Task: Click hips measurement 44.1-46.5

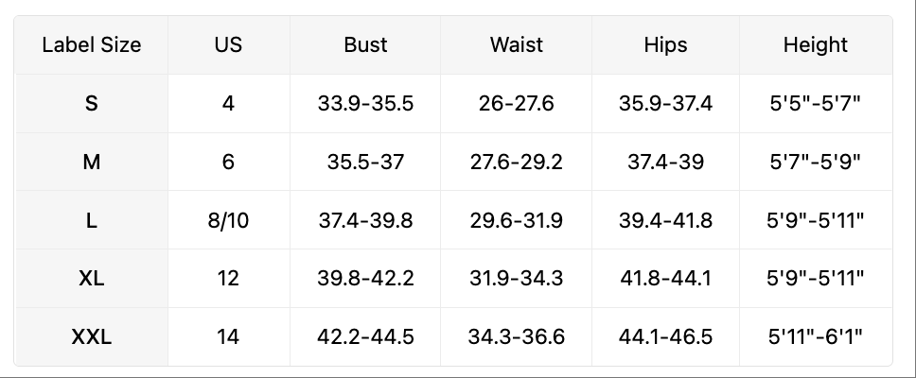Action: (x=665, y=336)
